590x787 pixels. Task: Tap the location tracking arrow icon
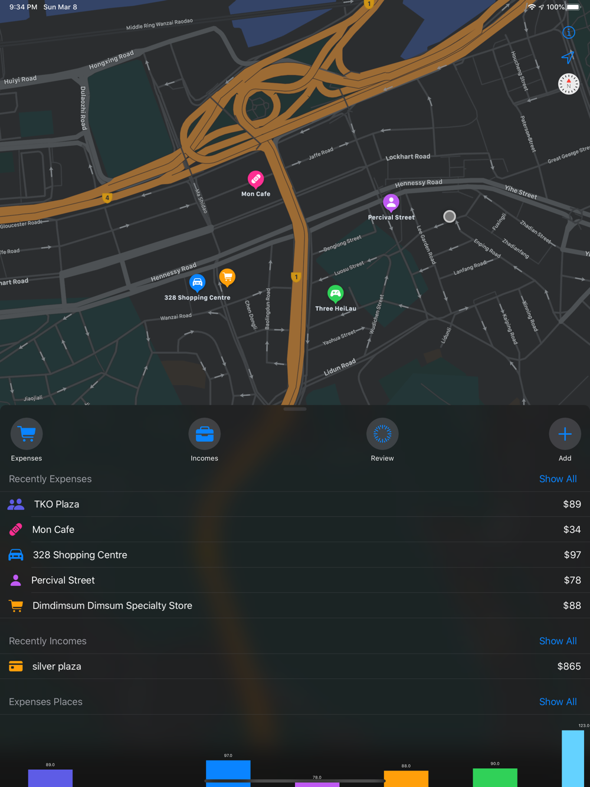[x=568, y=57]
